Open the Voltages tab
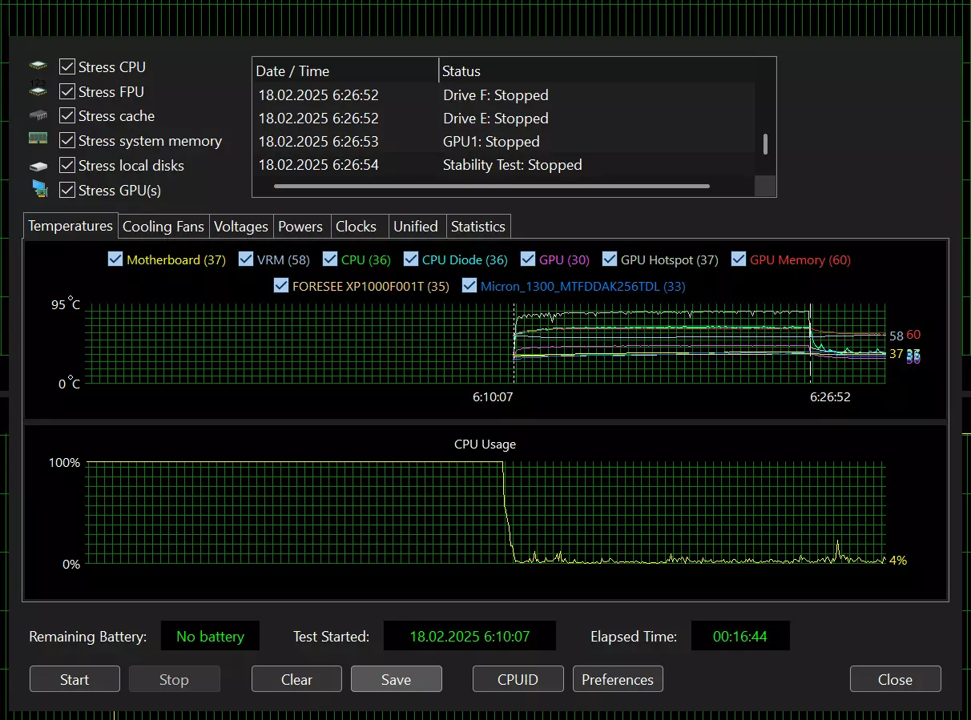971x720 pixels. click(x=241, y=227)
